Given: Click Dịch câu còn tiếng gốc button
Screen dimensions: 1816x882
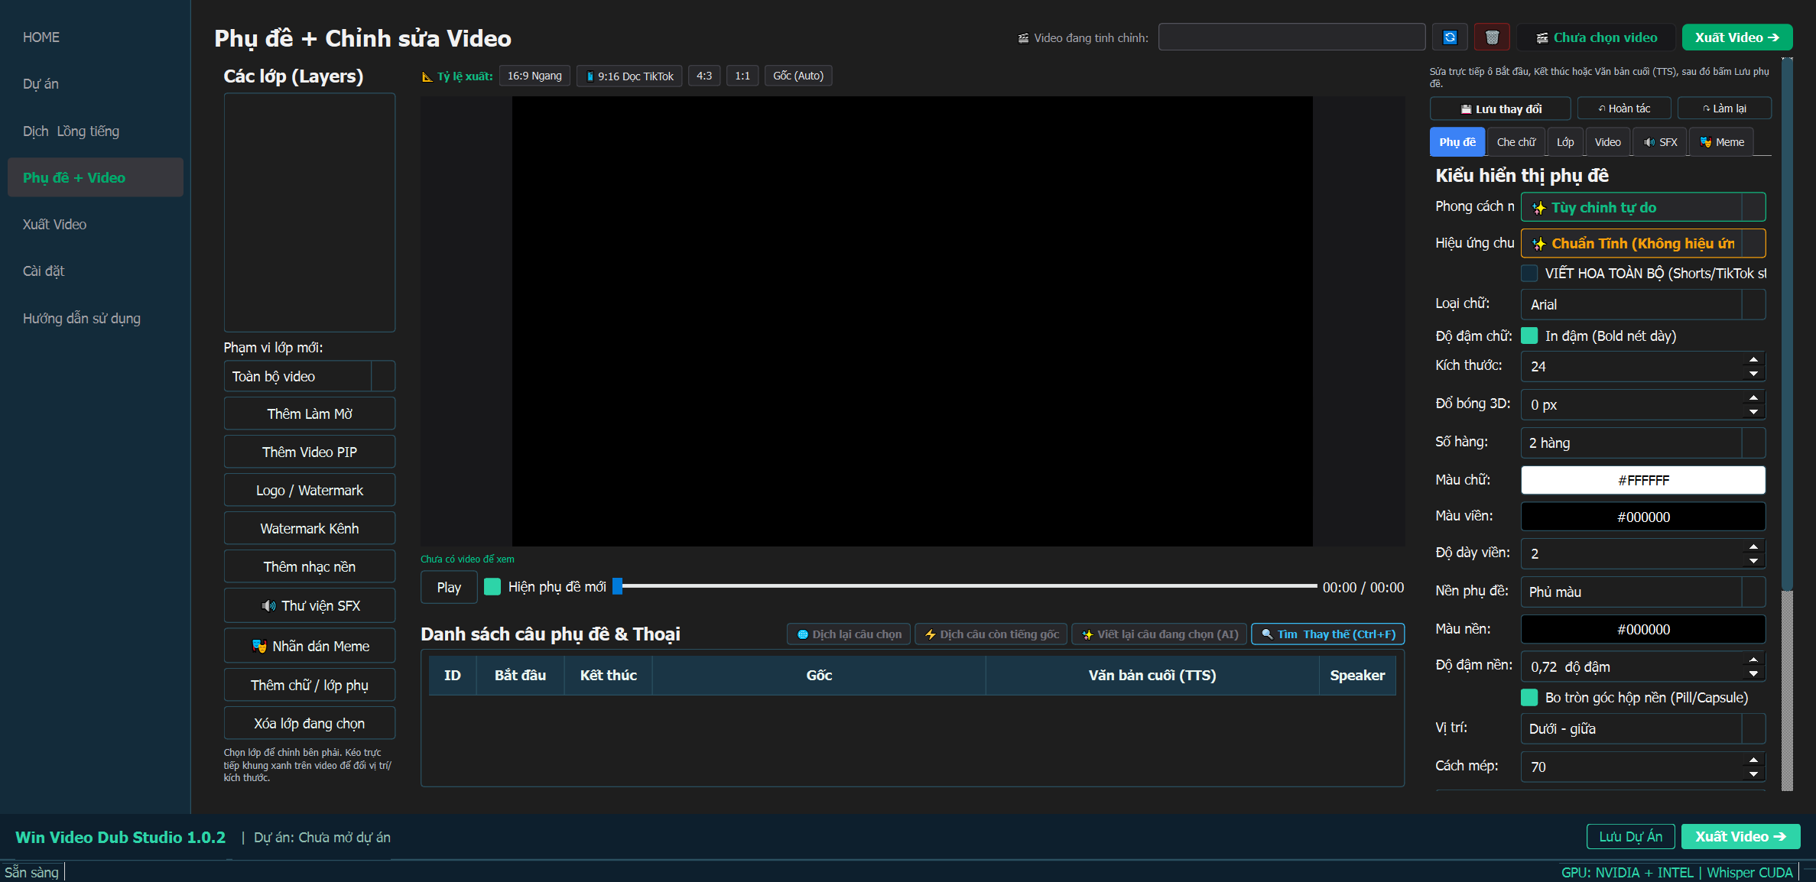Looking at the screenshot, I should 991,634.
